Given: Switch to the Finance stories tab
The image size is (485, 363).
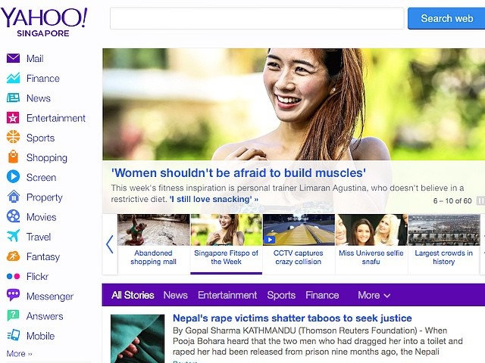Looking at the screenshot, I should coord(322,295).
